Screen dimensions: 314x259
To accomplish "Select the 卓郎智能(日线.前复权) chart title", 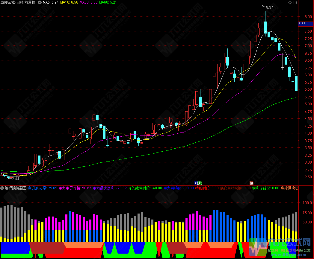I will click(x=18, y=2).
